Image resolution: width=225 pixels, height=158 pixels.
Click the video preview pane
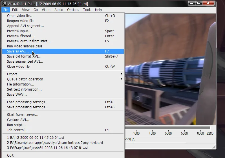tap(170, 69)
